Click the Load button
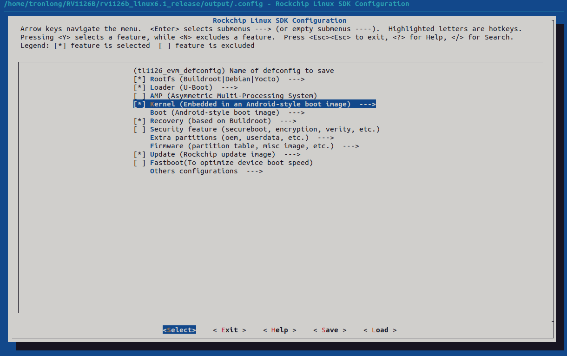The width and height of the screenshot is (567, 356). point(380,330)
